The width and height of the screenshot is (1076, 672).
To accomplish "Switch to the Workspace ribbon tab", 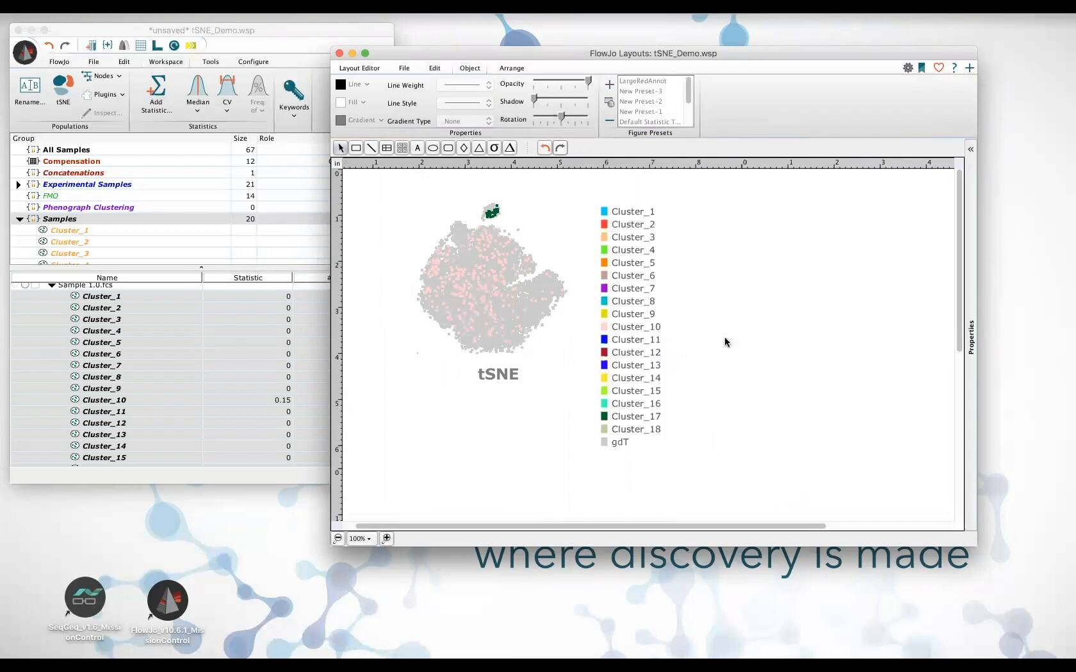I will 166,62.
